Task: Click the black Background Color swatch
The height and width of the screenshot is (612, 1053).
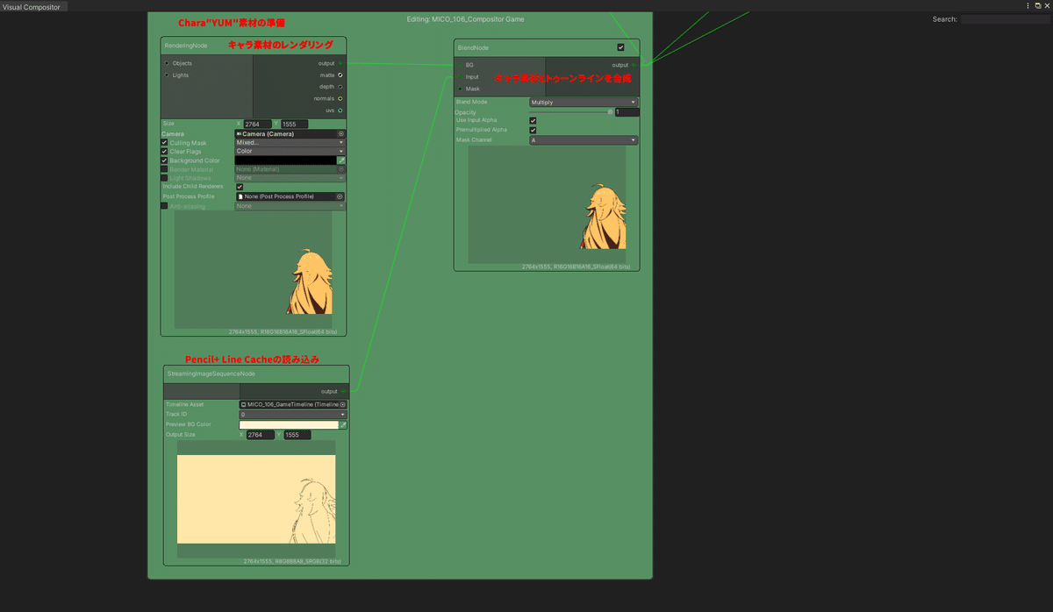Action: (285, 160)
